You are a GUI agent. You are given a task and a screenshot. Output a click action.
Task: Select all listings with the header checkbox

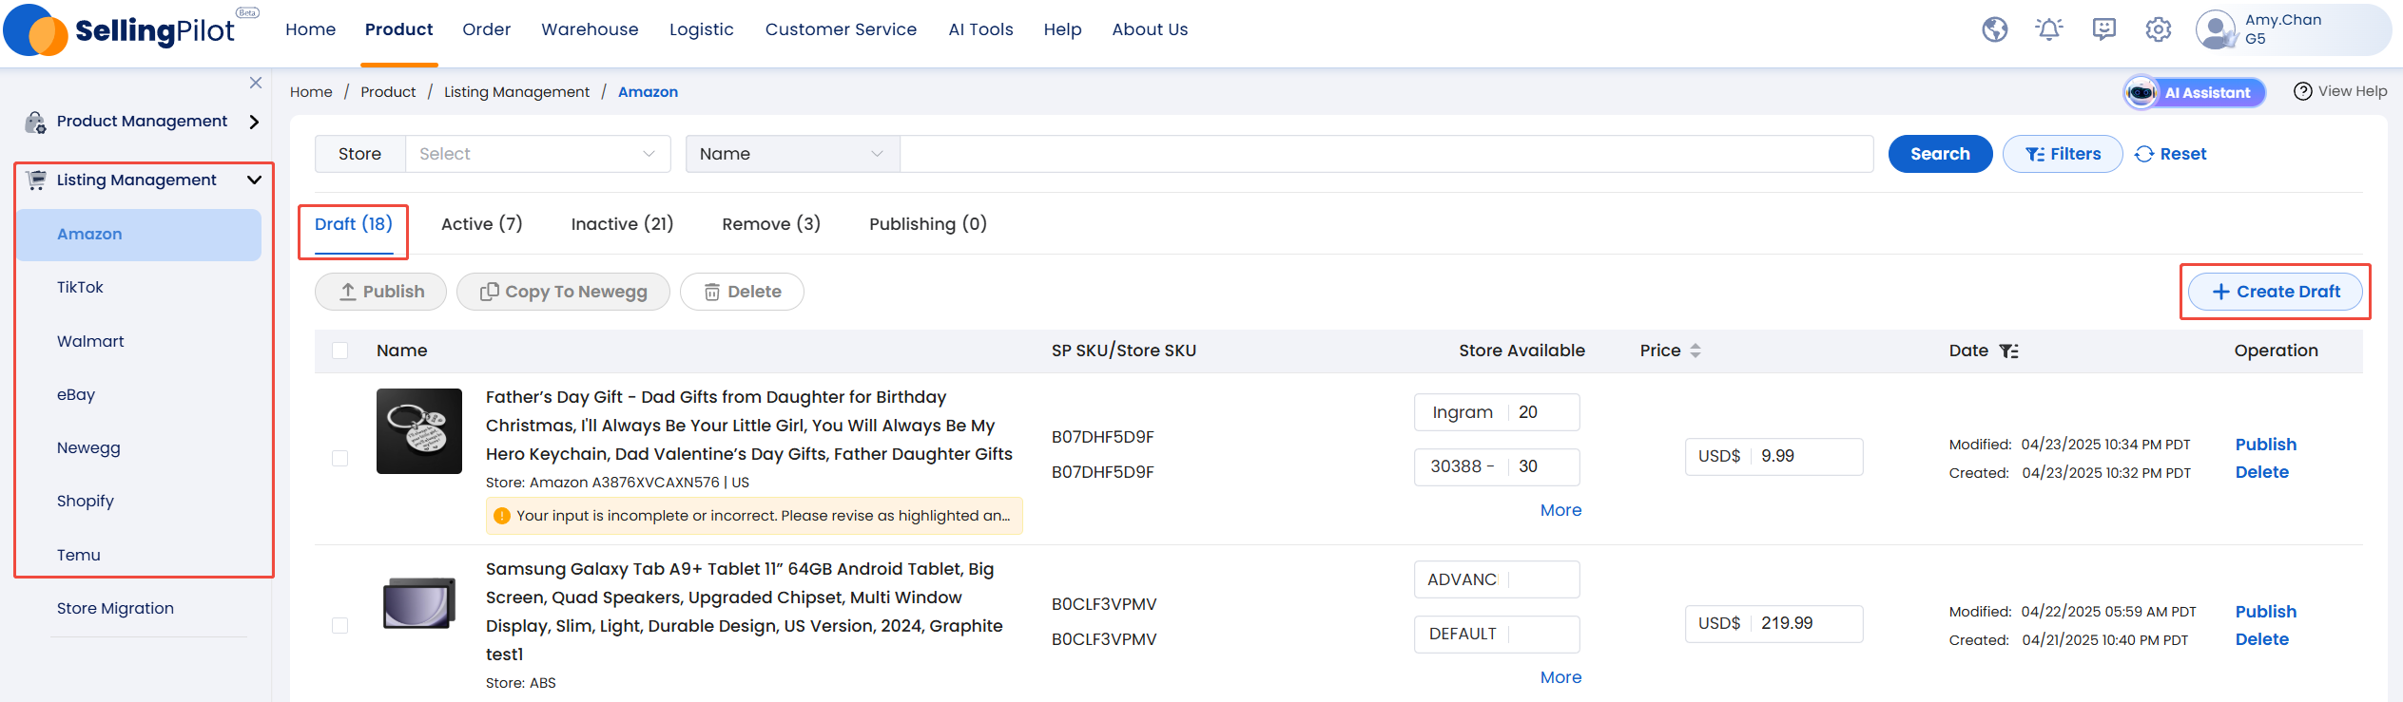pos(339,351)
